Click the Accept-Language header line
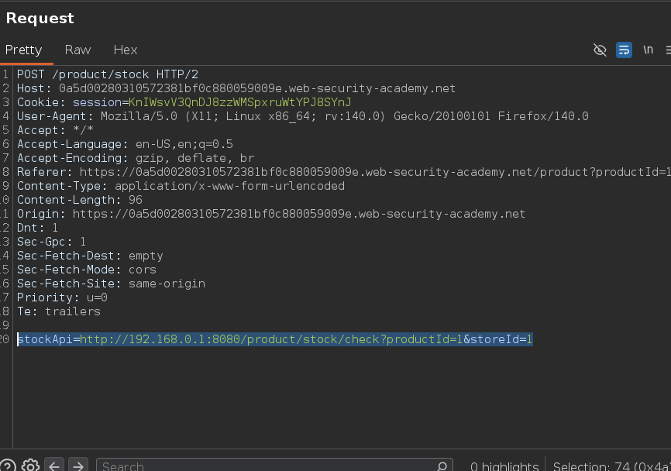This screenshot has width=671, height=471. tap(125, 144)
